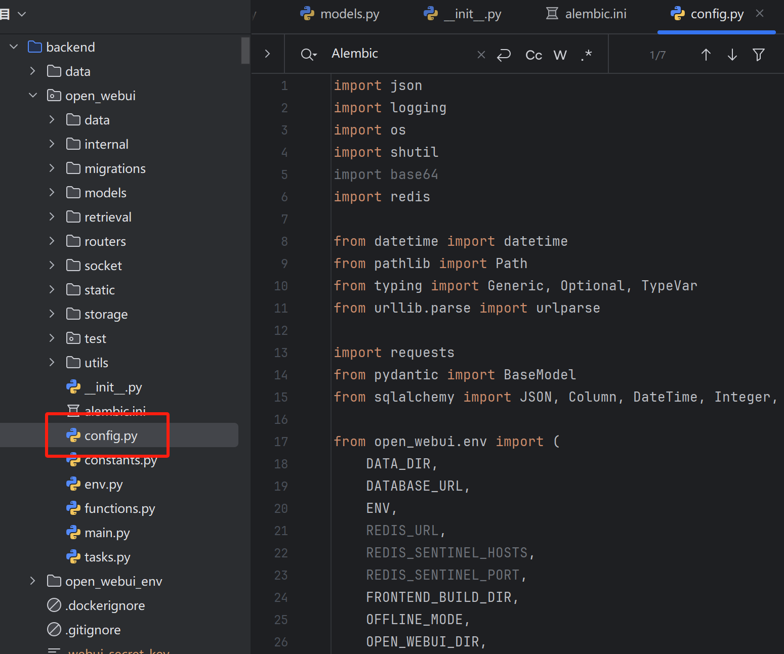This screenshot has width=784, height=654.
Task: Click the chevron left of the search panel
Action: pos(267,53)
